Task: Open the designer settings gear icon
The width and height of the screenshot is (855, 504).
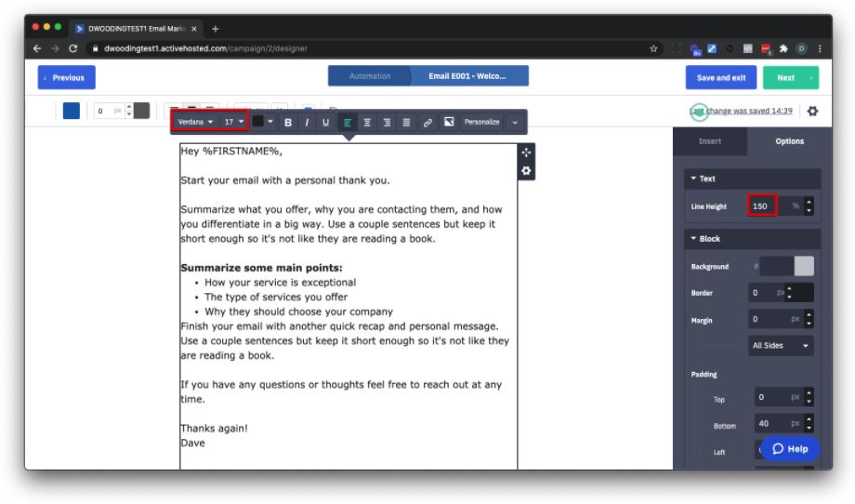Action: (x=812, y=111)
